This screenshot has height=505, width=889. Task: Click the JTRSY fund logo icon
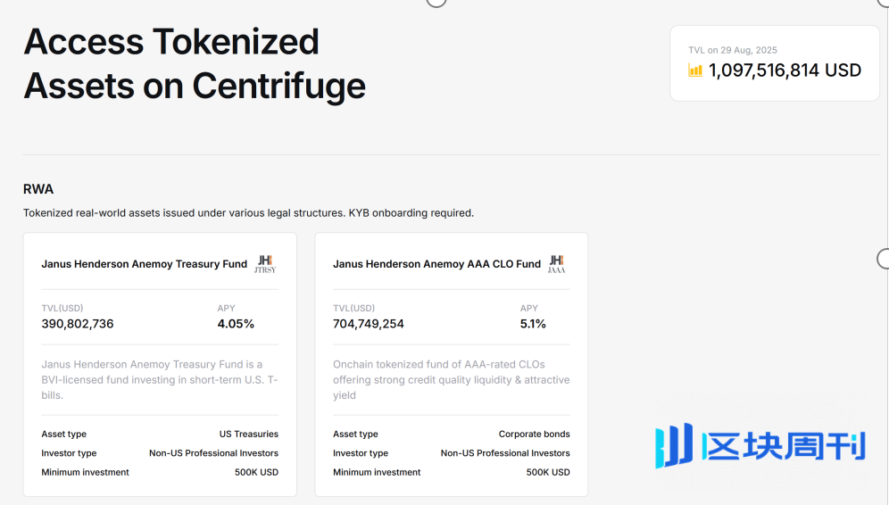coord(265,264)
